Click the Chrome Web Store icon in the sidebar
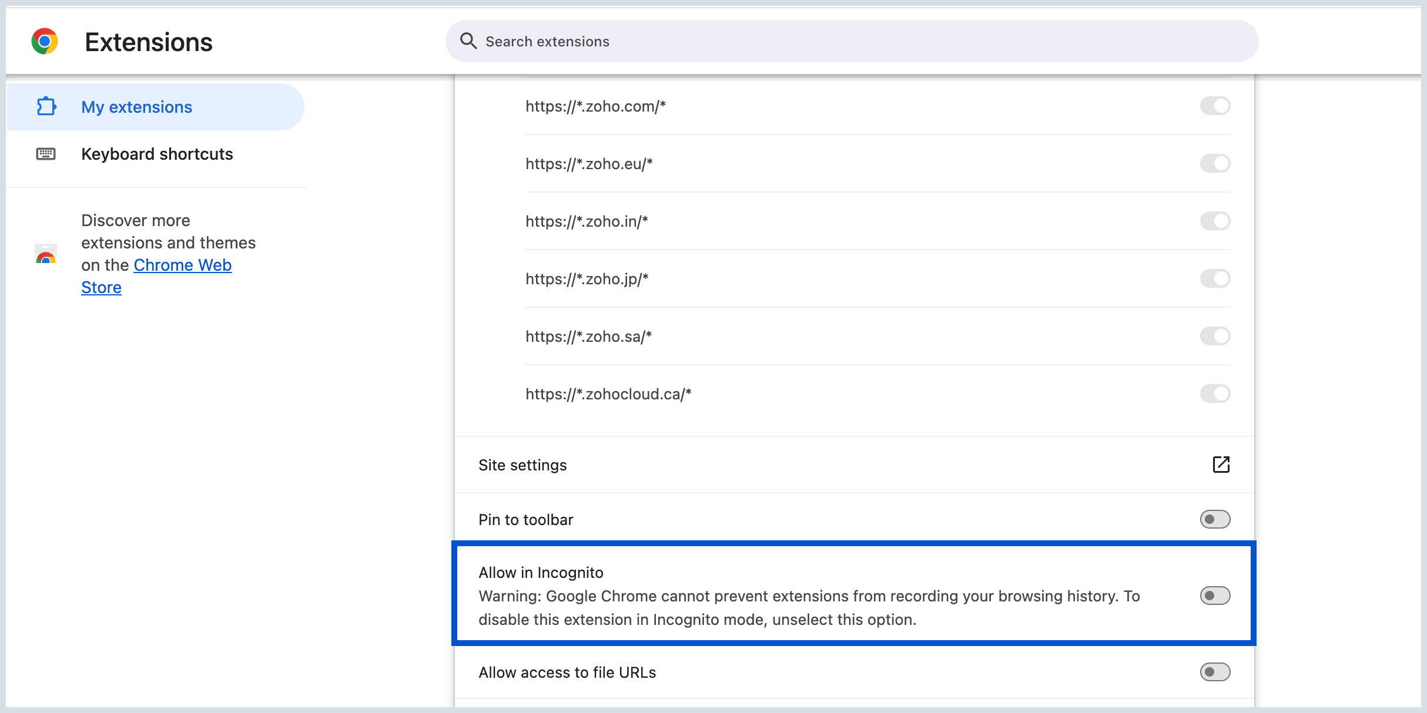The width and height of the screenshot is (1427, 713). (x=46, y=254)
